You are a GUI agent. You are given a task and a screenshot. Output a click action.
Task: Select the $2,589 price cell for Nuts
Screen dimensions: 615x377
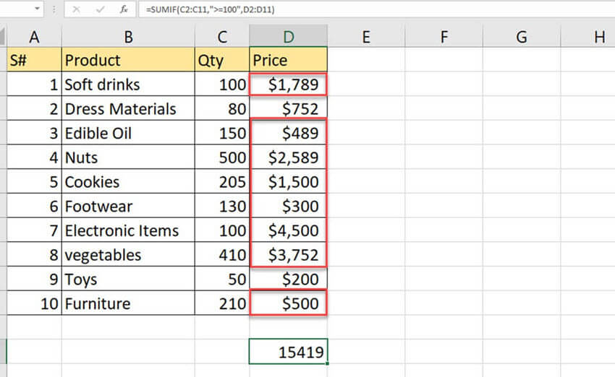(x=288, y=157)
